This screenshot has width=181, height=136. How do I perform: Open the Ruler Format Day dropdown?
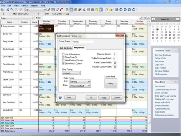(80, 82)
